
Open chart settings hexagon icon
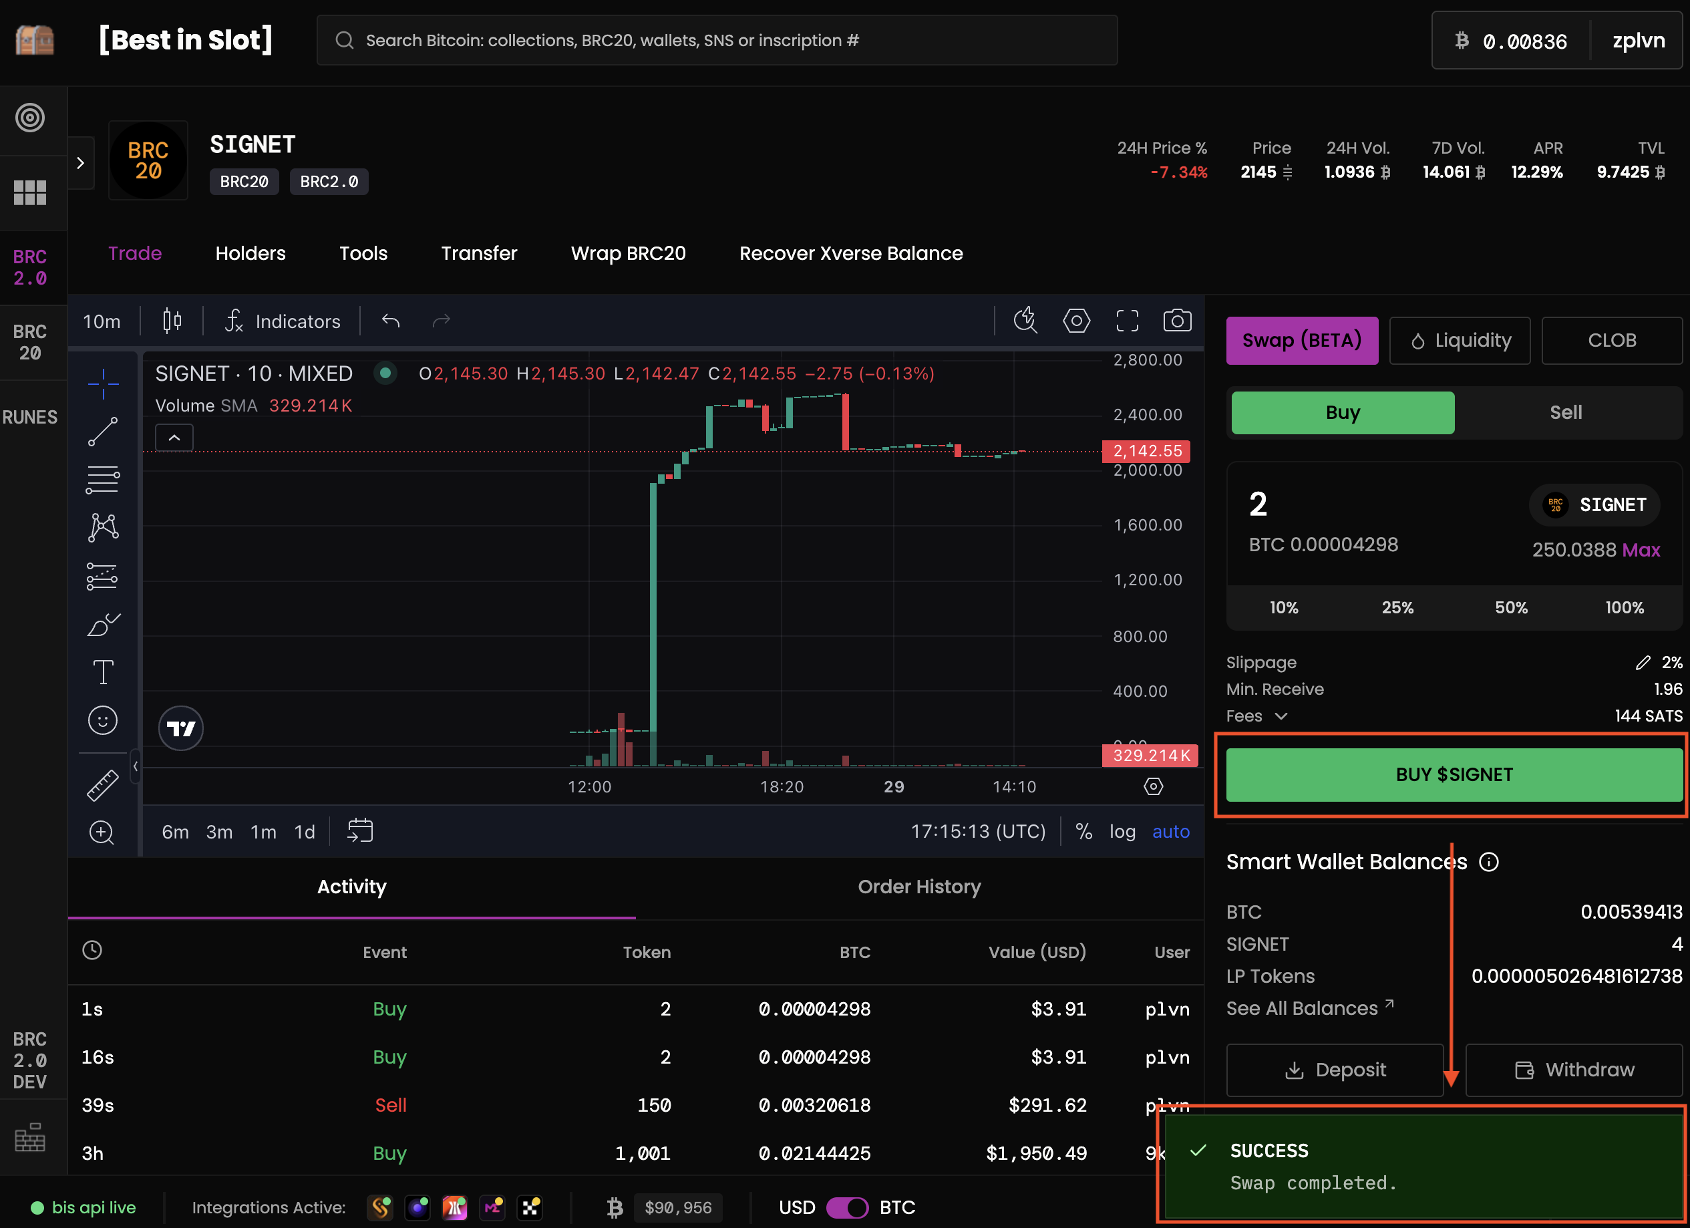tap(1076, 321)
